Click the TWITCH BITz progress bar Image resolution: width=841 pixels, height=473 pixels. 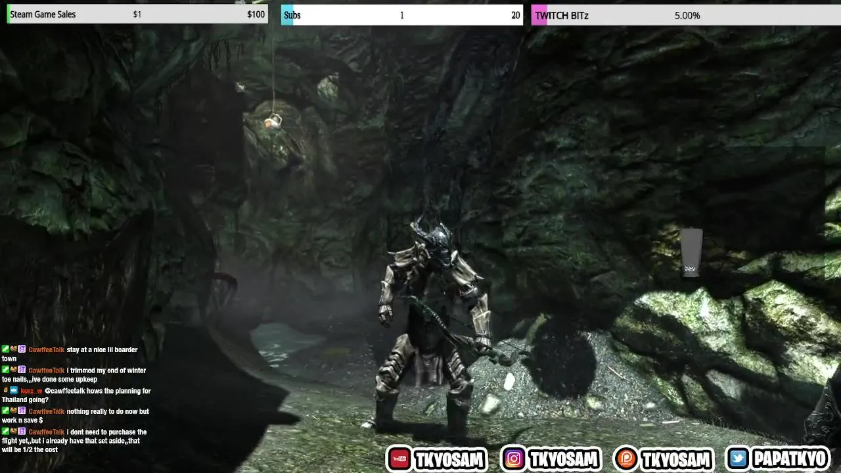(686, 15)
